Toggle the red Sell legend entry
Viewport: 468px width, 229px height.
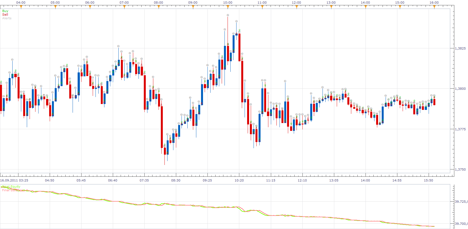coord(5,15)
